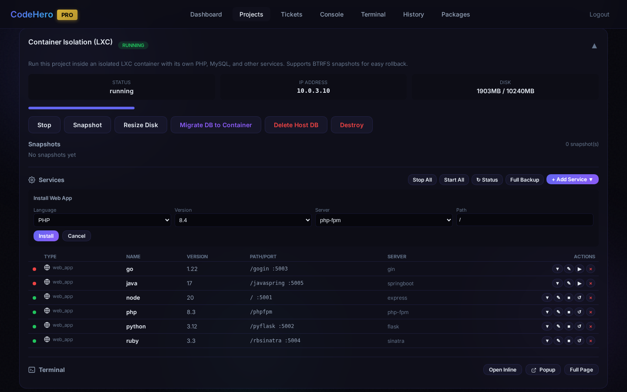627x392 pixels.
Task: Start the go web app service
Action: (x=579, y=269)
